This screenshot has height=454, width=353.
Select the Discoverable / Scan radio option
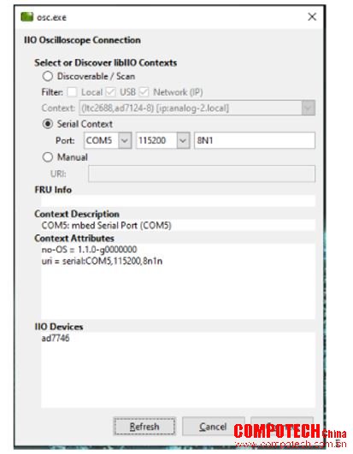48,76
